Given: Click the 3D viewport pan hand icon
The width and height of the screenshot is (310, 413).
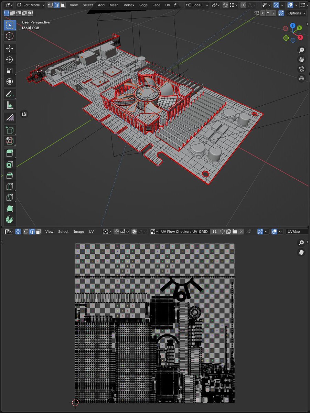Looking at the screenshot, I should [301, 60].
